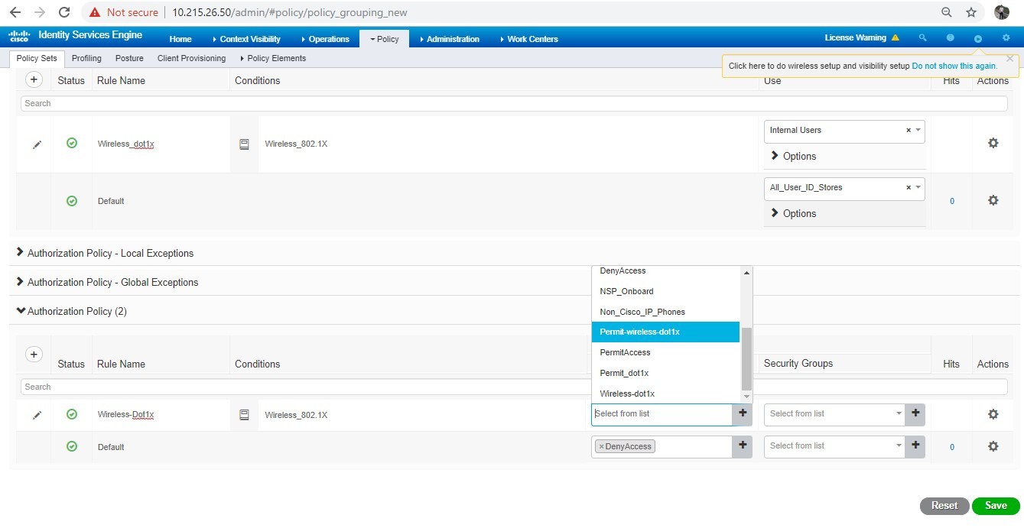Switch to the Posture tab
The width and height of the screenshot is (1024, 528).
[129, 58]
